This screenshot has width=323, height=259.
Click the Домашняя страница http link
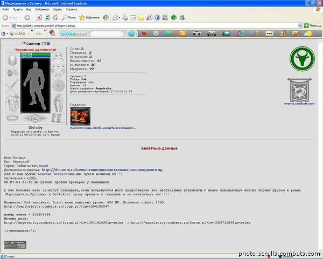click(x=102, y=170)
